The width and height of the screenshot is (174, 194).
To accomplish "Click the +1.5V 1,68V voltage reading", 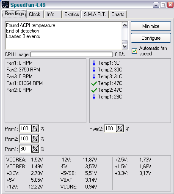I will coord(133,167).
